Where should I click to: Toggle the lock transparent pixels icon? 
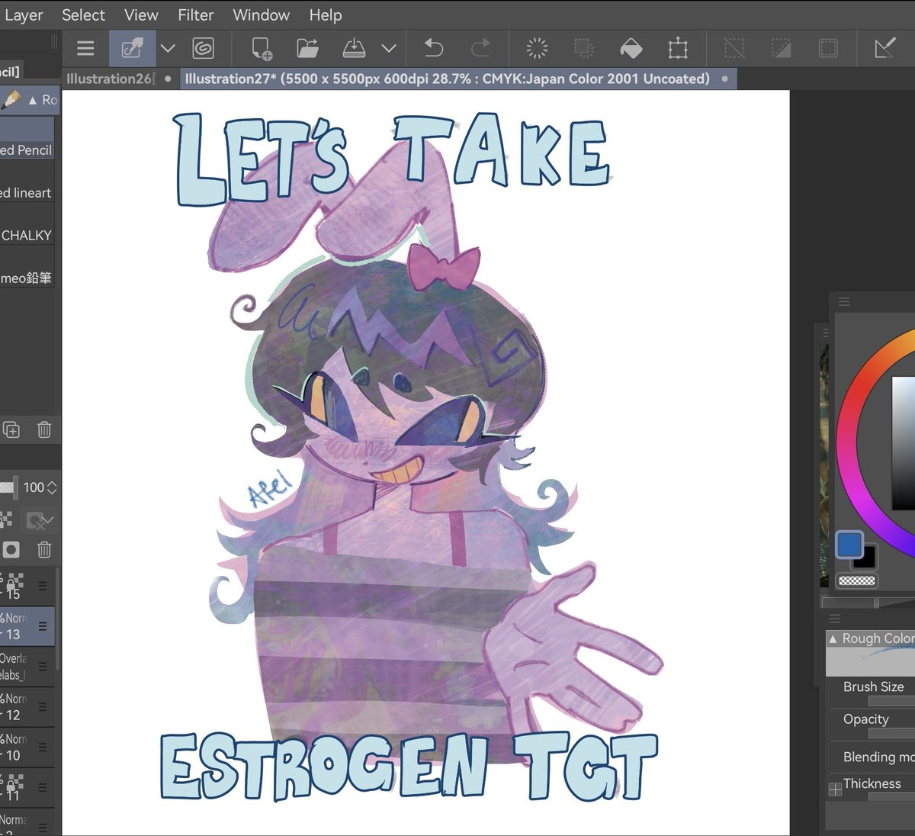(x=6, y=520)
